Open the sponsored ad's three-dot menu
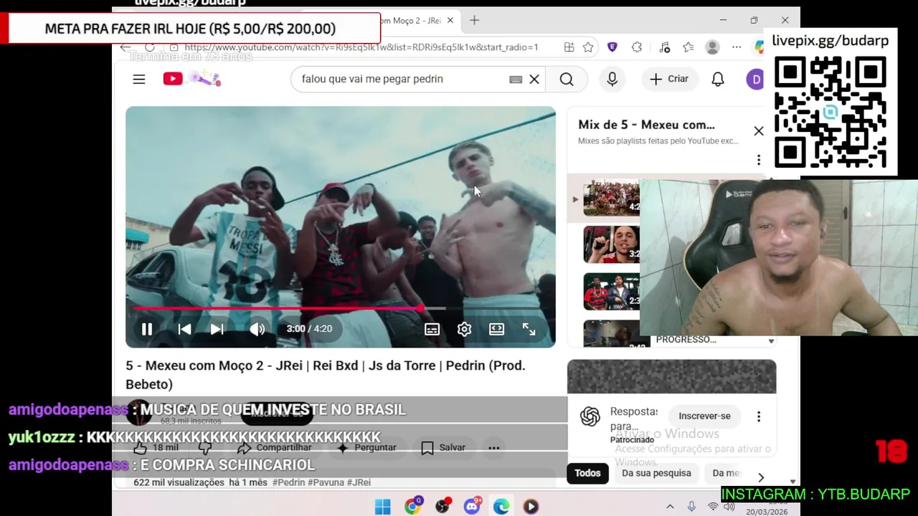The image size is (918, 516). 759,416
